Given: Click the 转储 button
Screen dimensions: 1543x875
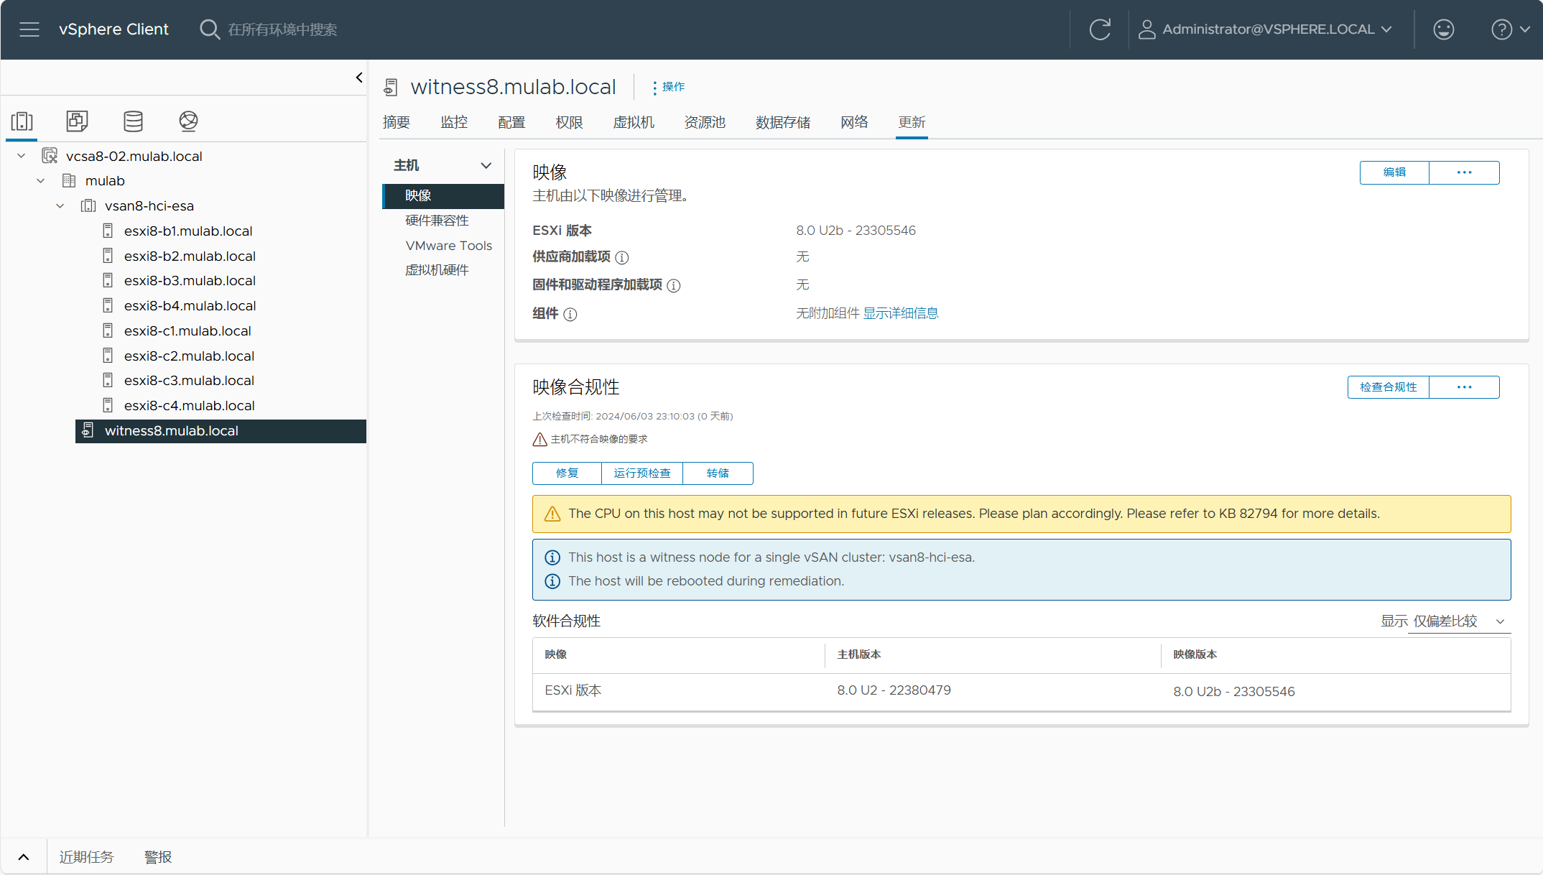Looking at the screenshot, I should pos(718,473).
